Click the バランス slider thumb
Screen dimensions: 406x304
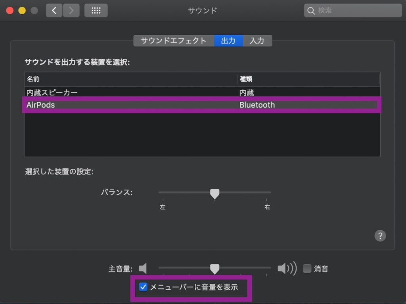pyautogui.click(x=214, y=194)
